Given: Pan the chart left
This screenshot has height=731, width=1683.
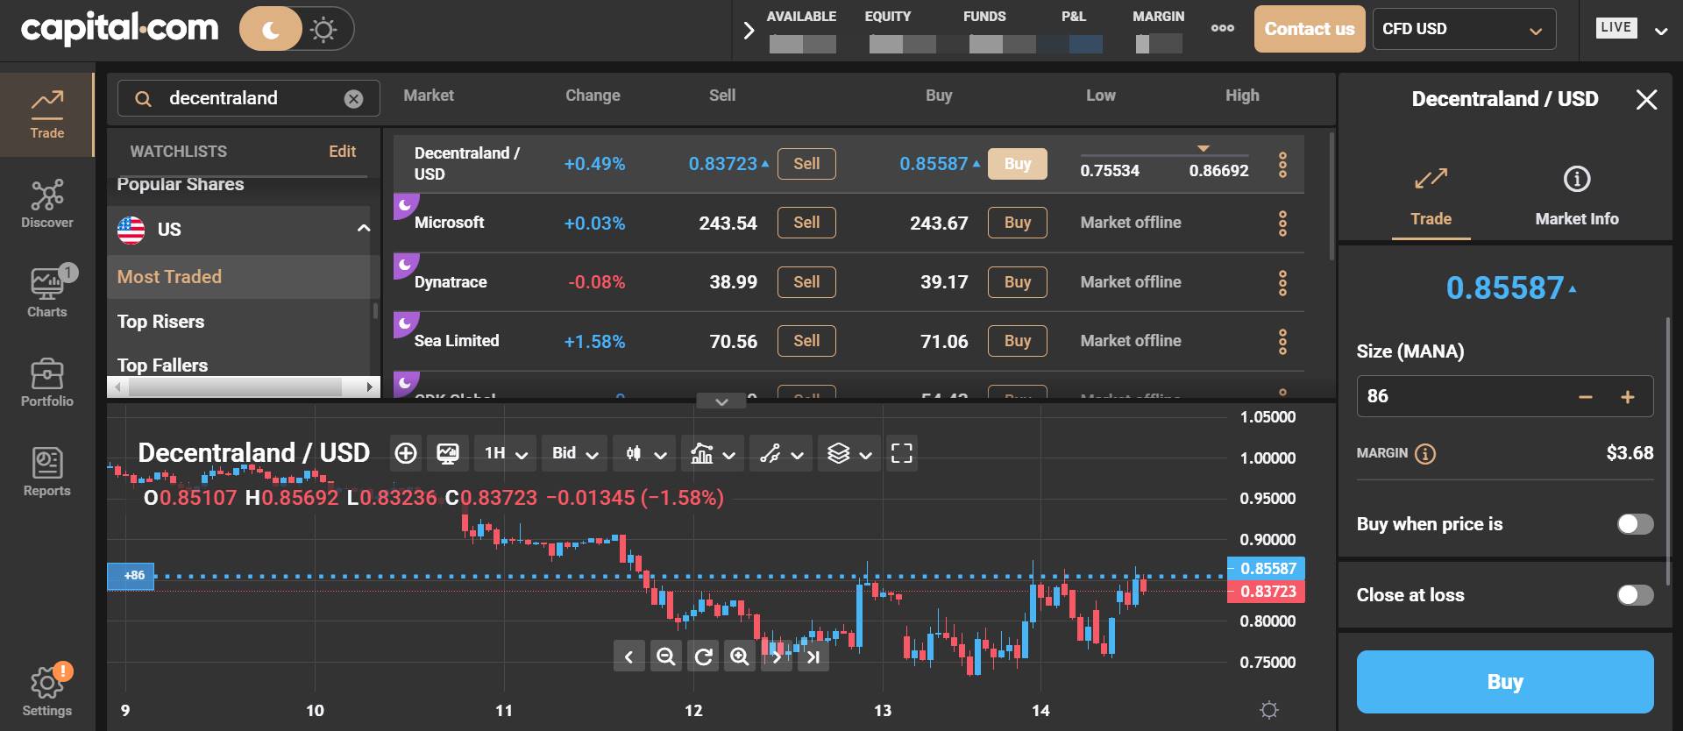Looking at the screenshot, I should click(x=628, y=656).
